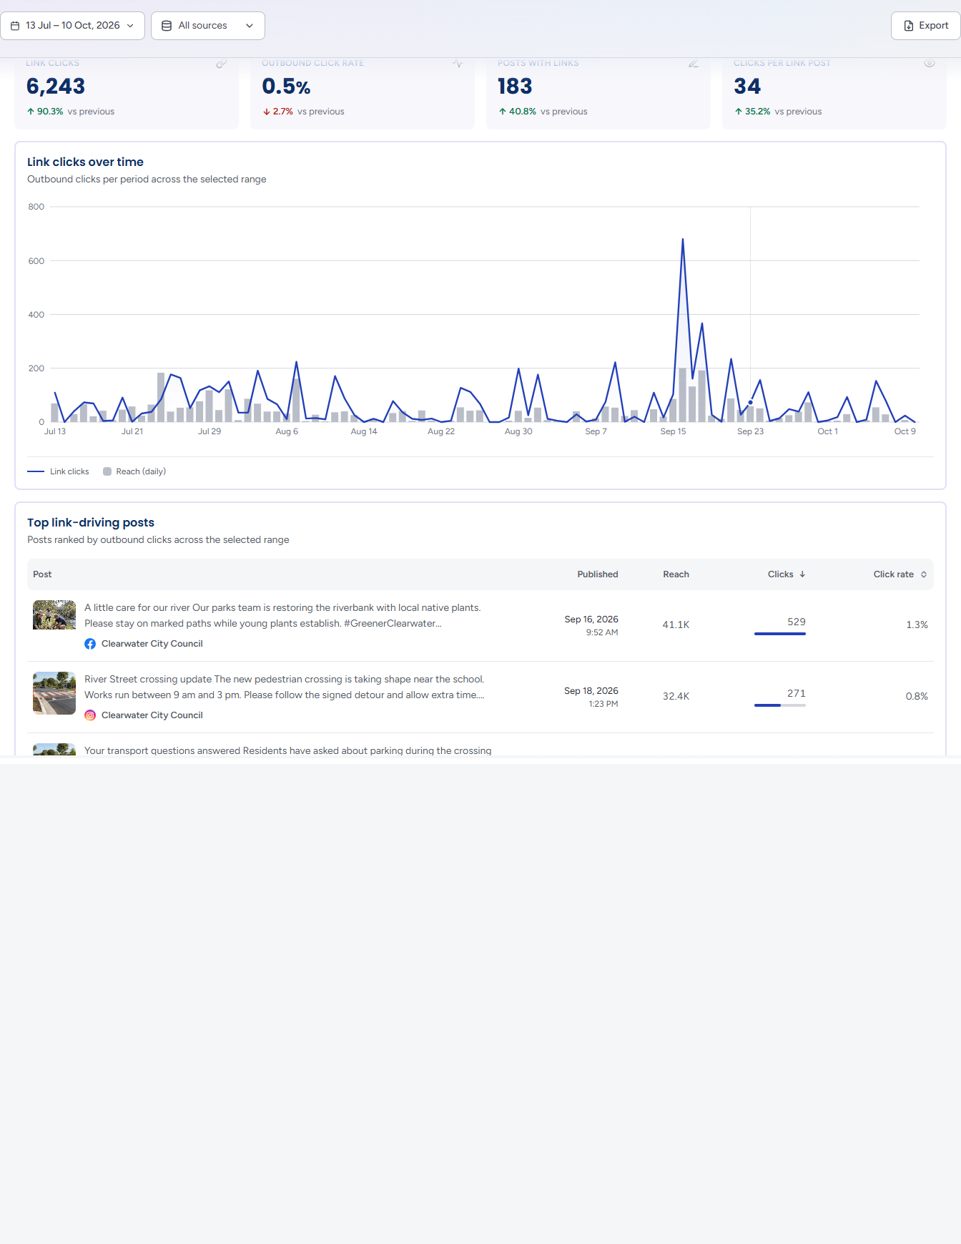Open the 13 Jul – 10 Oct date range picker
The width and height of the screenshot is (961, 1244).
[x=72, y=26]
